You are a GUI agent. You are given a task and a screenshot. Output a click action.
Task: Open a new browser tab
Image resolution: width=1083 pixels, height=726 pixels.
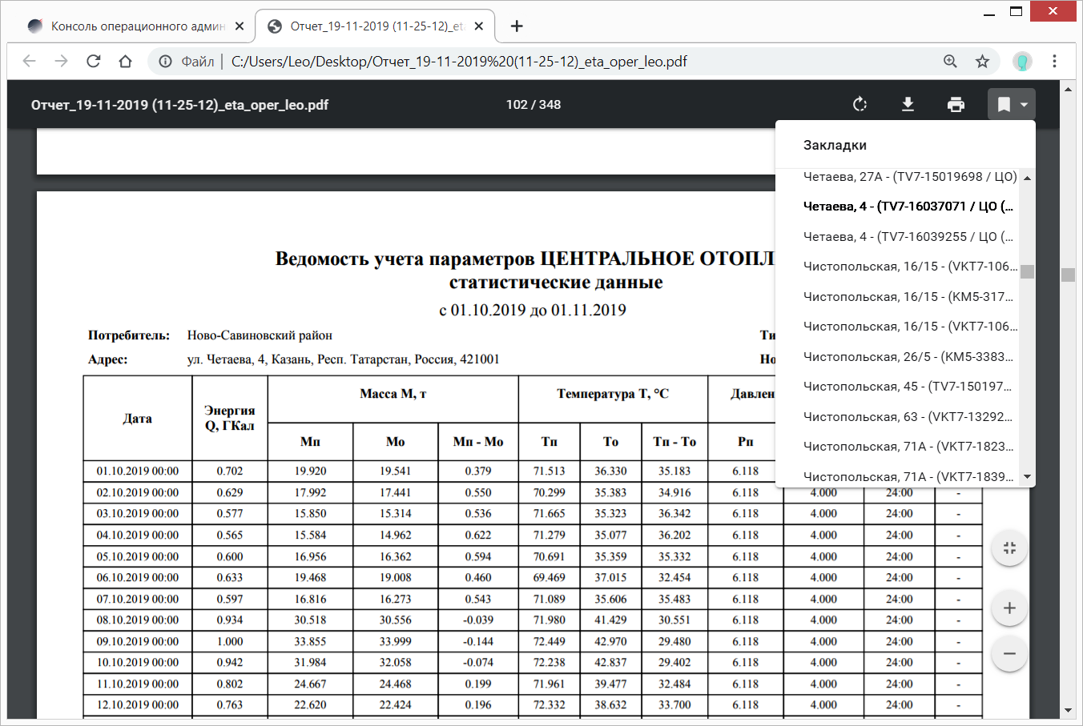point(517,26)
